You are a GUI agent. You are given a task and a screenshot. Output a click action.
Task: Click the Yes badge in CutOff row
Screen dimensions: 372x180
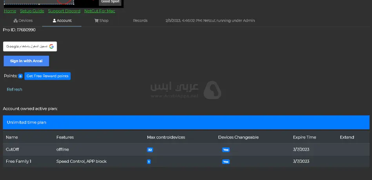226,150
